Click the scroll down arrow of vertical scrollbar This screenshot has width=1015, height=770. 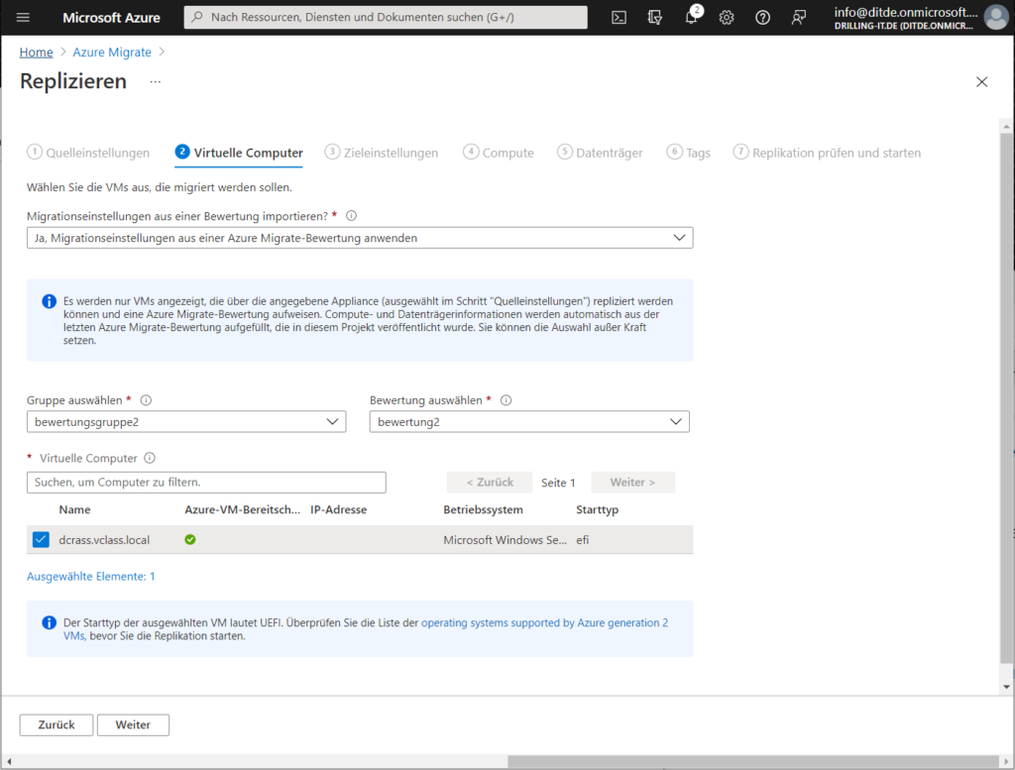click(x=1006, y=687)
